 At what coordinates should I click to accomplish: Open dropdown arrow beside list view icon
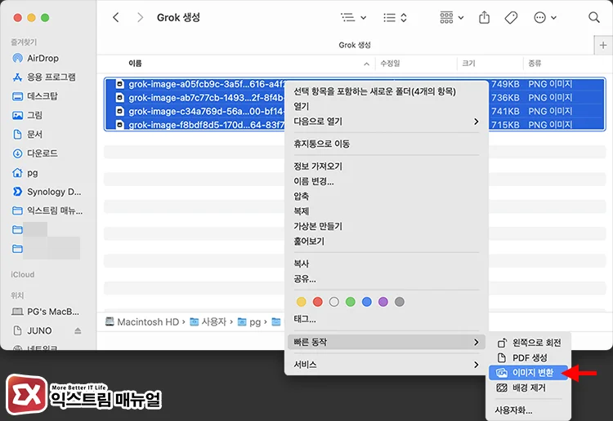(x=363, y=18)
